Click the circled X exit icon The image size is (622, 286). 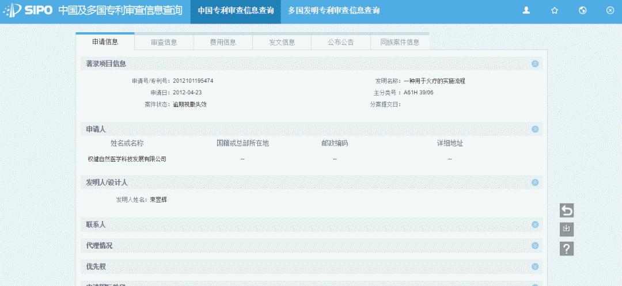click(x=610, y=11)
